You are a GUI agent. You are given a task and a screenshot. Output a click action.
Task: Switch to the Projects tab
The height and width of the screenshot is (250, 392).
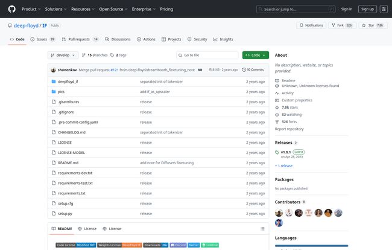(x=171, y=39)
